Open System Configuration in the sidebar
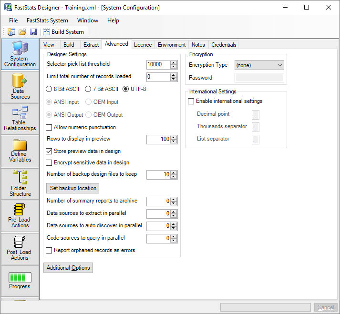Screen dimensions: 340x314 point(20,54)
